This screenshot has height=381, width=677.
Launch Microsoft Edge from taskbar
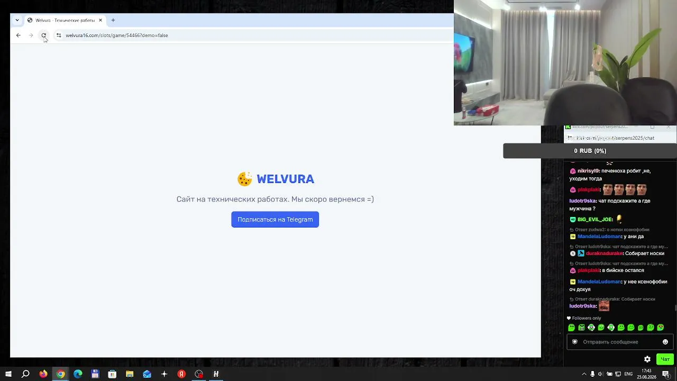coord(78,374)
